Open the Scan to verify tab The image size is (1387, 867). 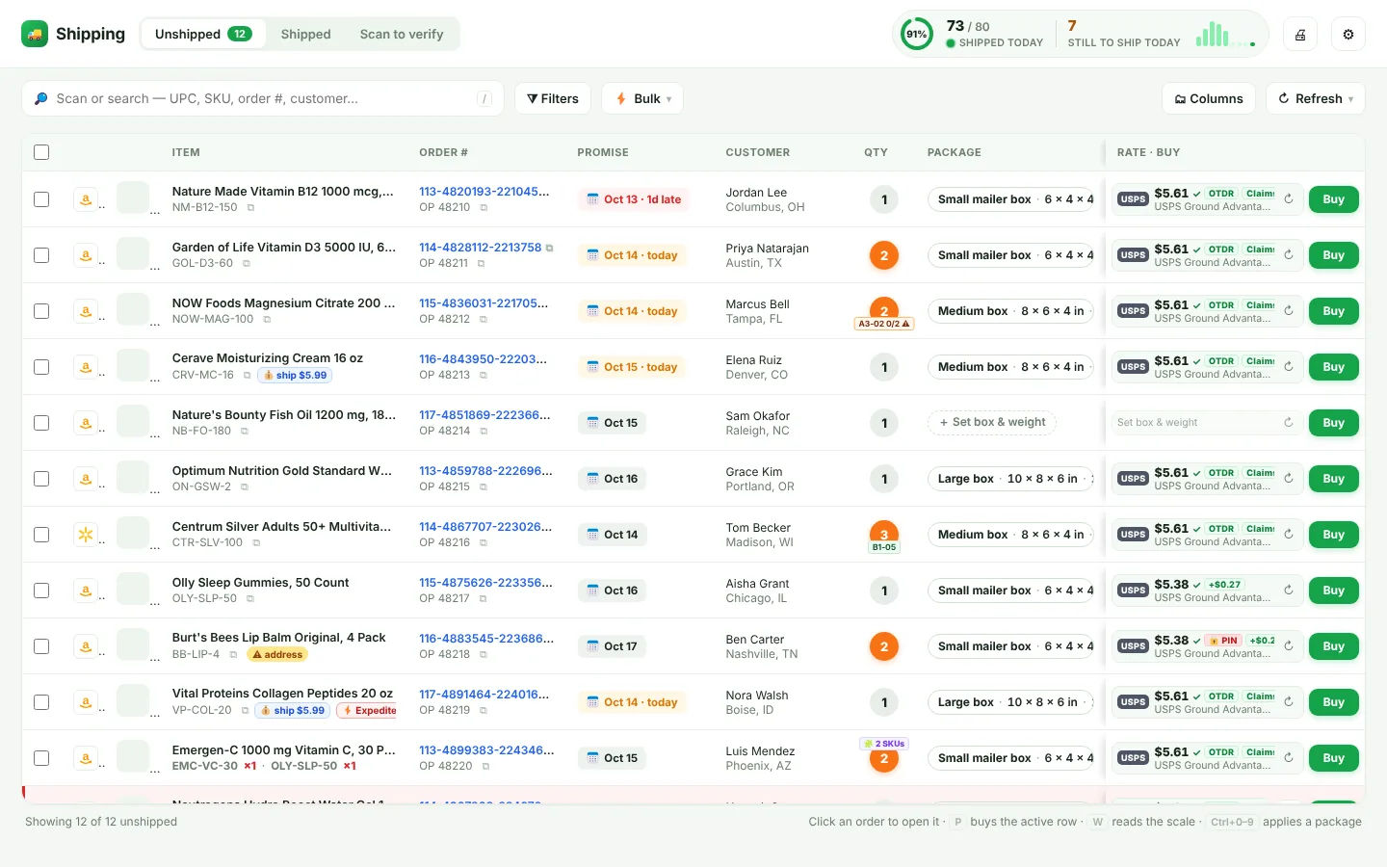402,34
